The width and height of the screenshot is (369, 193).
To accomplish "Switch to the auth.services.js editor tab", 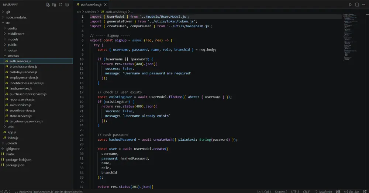I will 91,5.
